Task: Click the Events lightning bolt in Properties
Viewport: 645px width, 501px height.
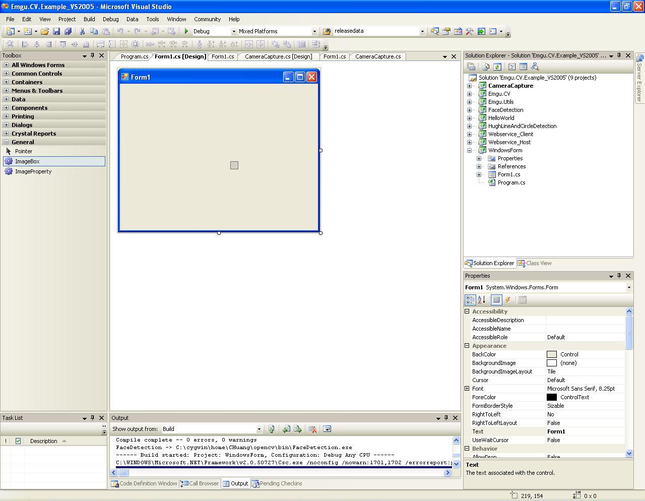Action: click(508, 300)
